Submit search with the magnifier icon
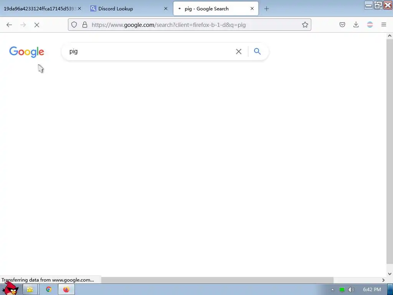This screenshot has height=295, width=393. [257, 51]
